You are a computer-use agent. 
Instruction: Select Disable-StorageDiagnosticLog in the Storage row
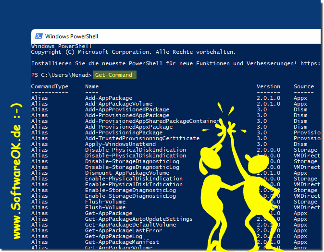pos(132,161)
